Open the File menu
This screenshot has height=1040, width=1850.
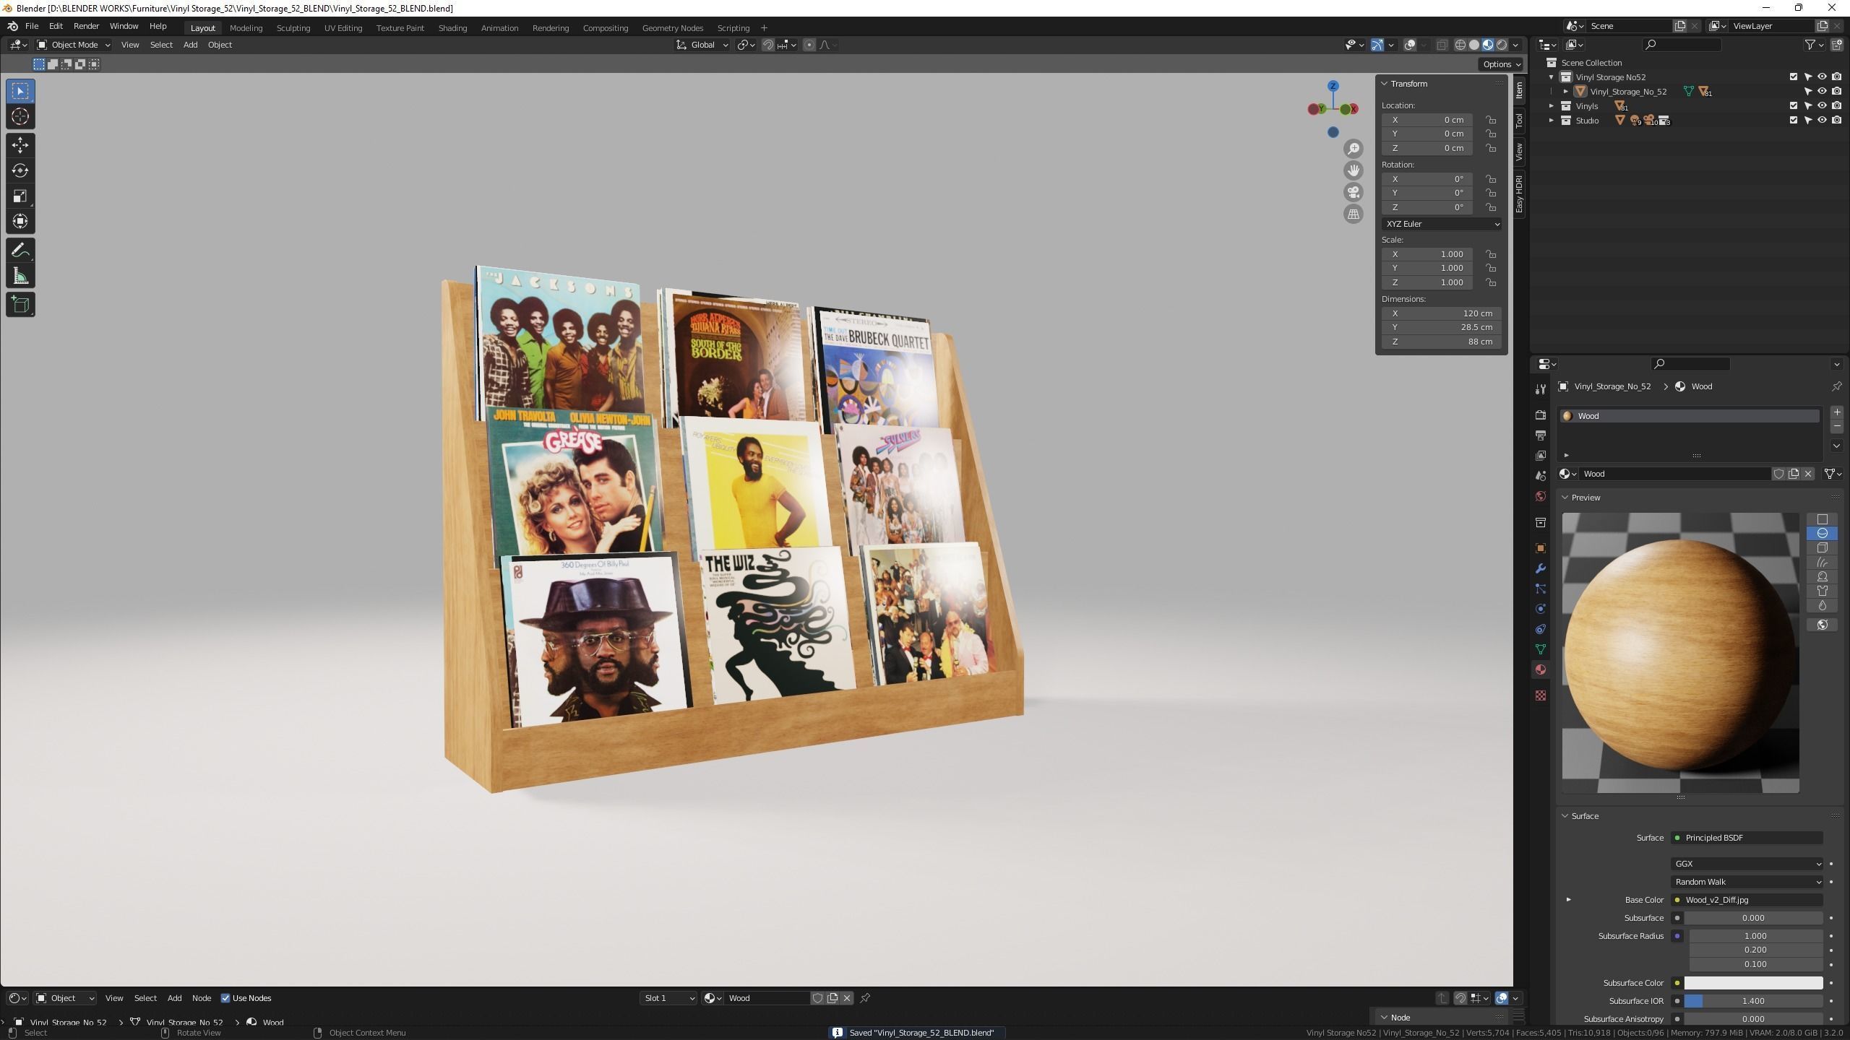click(x=32, y=26)
